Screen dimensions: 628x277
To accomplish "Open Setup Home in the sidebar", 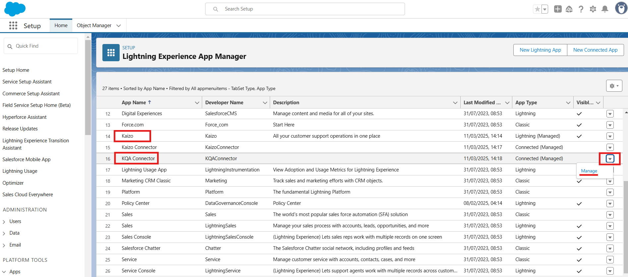I will pos(16,70).
